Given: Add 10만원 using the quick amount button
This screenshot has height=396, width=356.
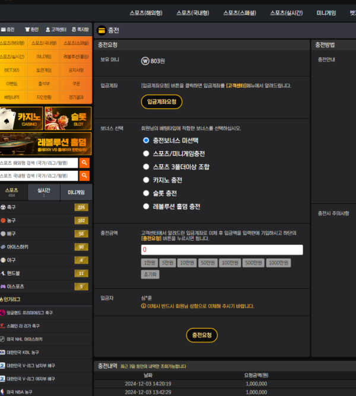Looking at the screenshot, I should [187, 263].
